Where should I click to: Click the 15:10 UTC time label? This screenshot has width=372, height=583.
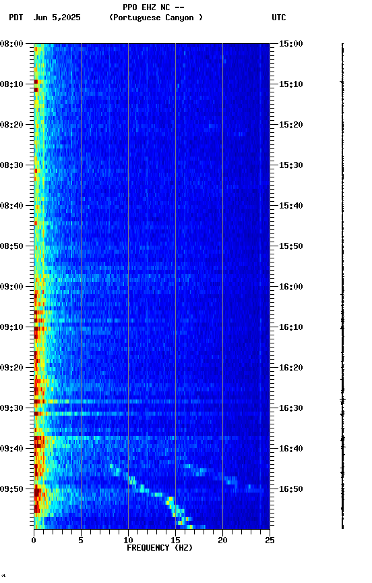(291, 84)
